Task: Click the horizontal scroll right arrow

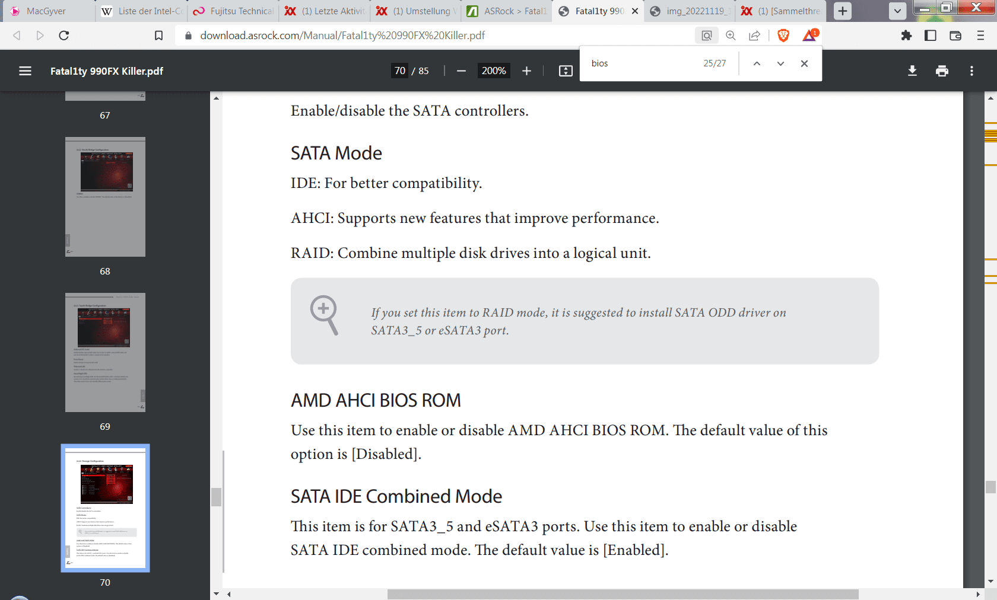Action: pos(978,594)
